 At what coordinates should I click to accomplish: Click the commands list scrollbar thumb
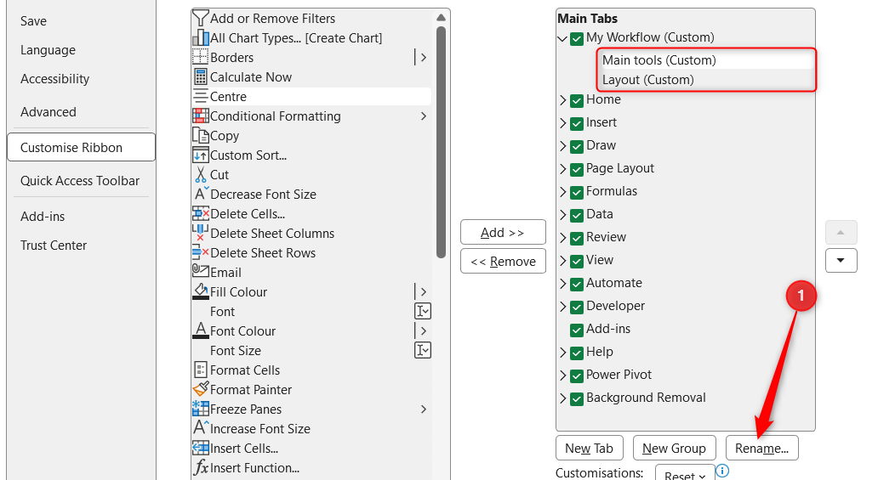[x=441, y=142]
